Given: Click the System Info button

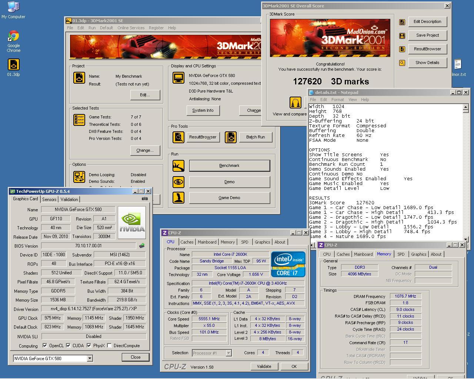Looking at the screenshot, I should point(203,110).
